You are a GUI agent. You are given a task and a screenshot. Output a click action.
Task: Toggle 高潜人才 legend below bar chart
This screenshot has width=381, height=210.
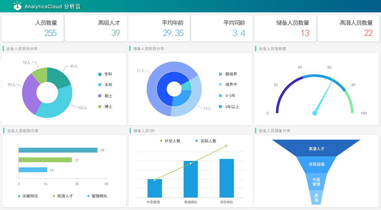(63, 196)
